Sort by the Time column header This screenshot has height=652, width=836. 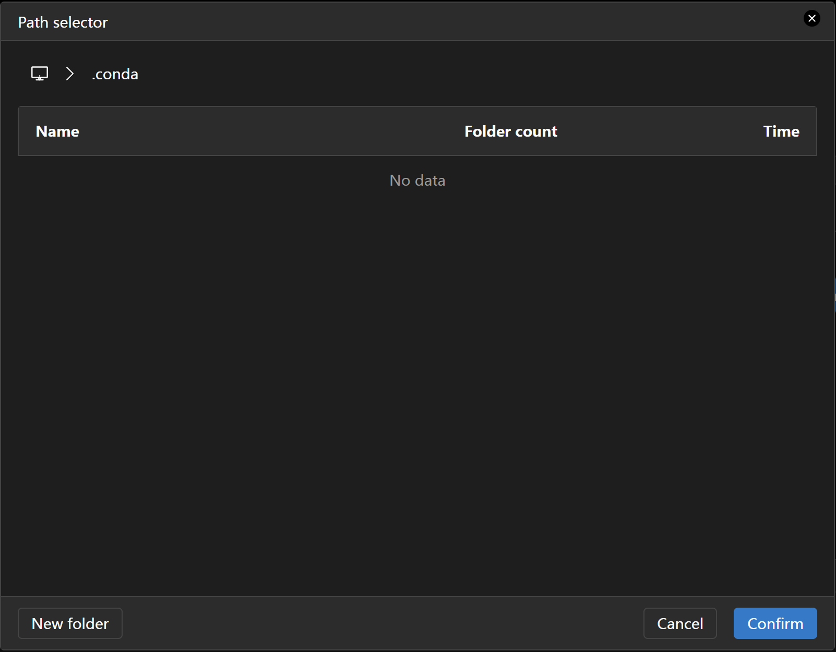[x=781, y=131]
